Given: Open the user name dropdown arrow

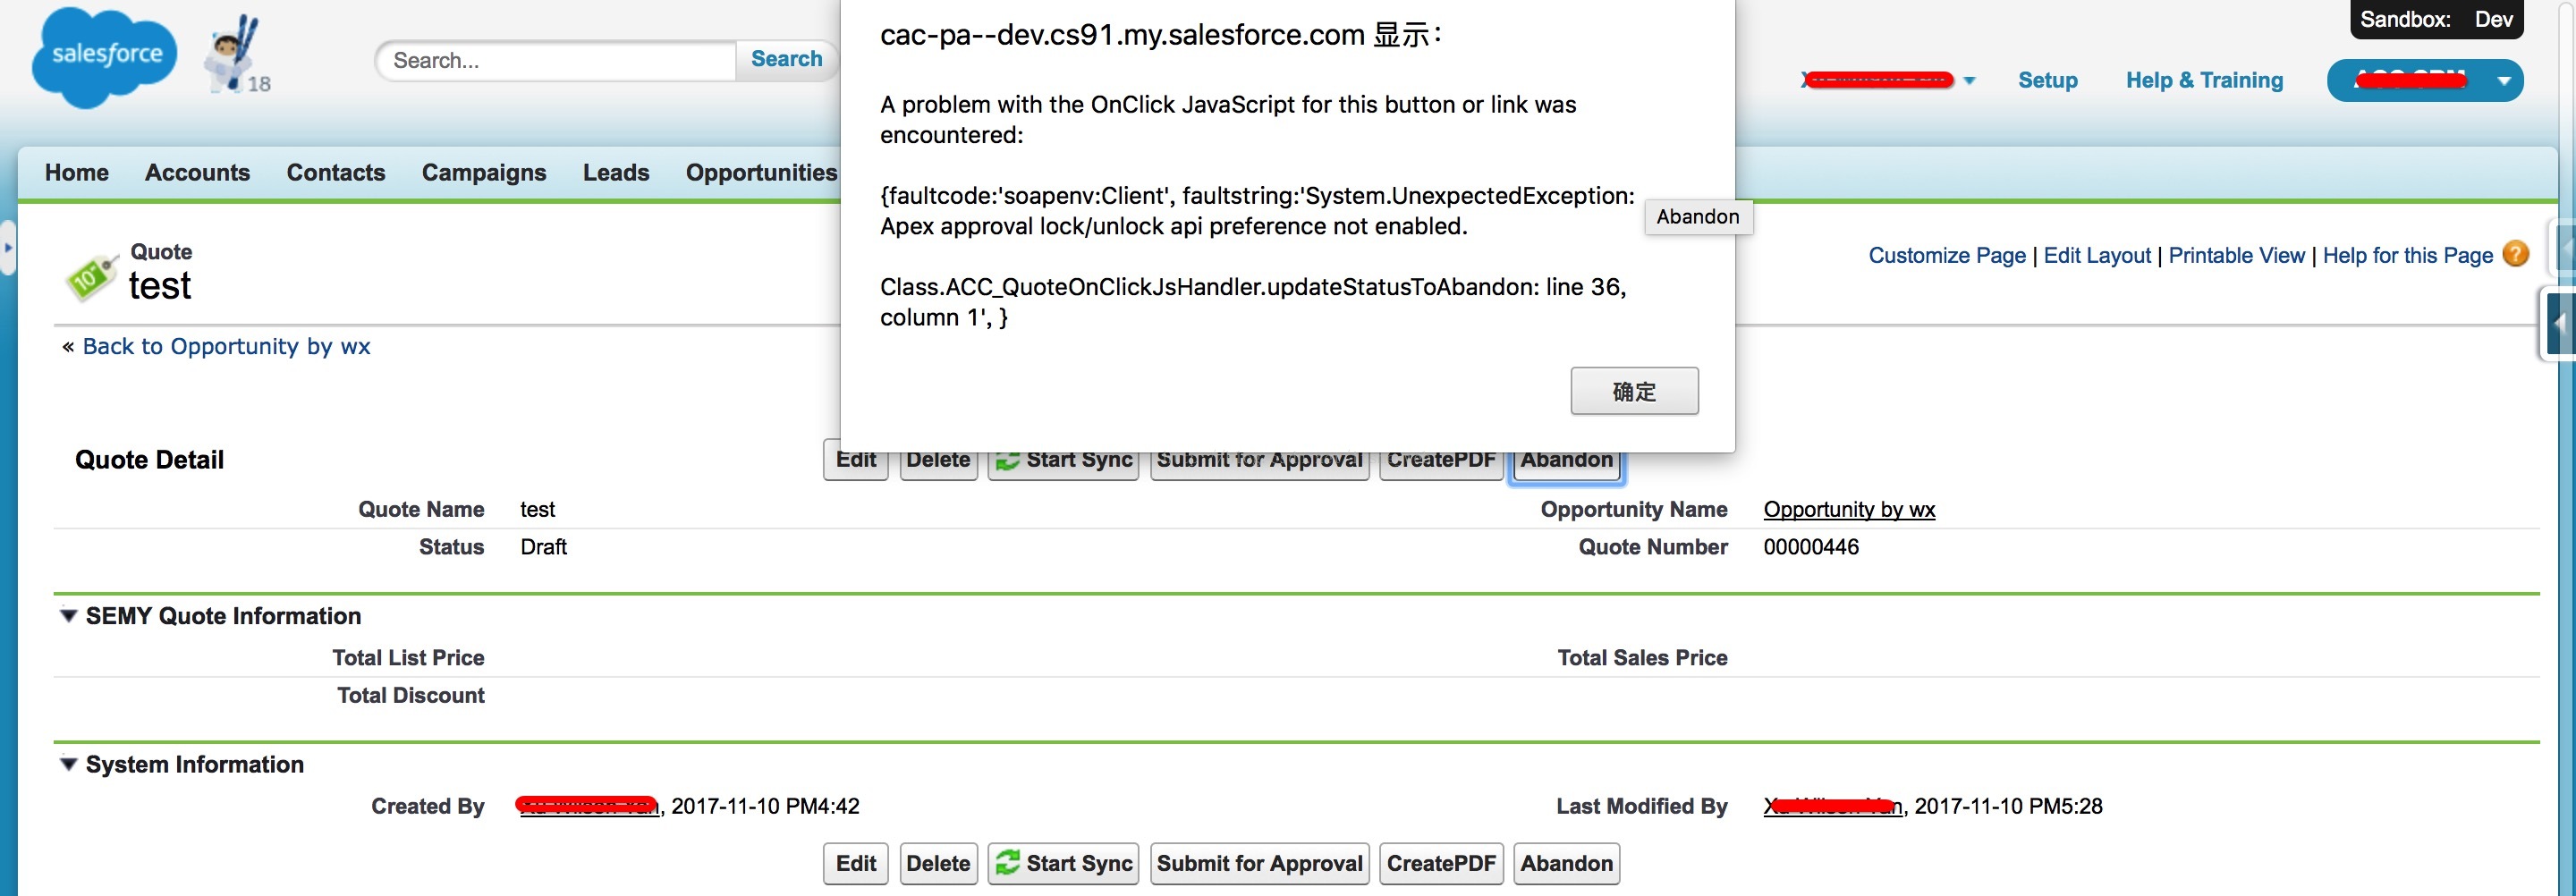Looking at the screenshot, I should pyautogui.click(x=1969, y=80).
